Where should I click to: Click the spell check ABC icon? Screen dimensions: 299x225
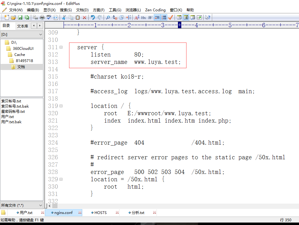tap(49, 17)
